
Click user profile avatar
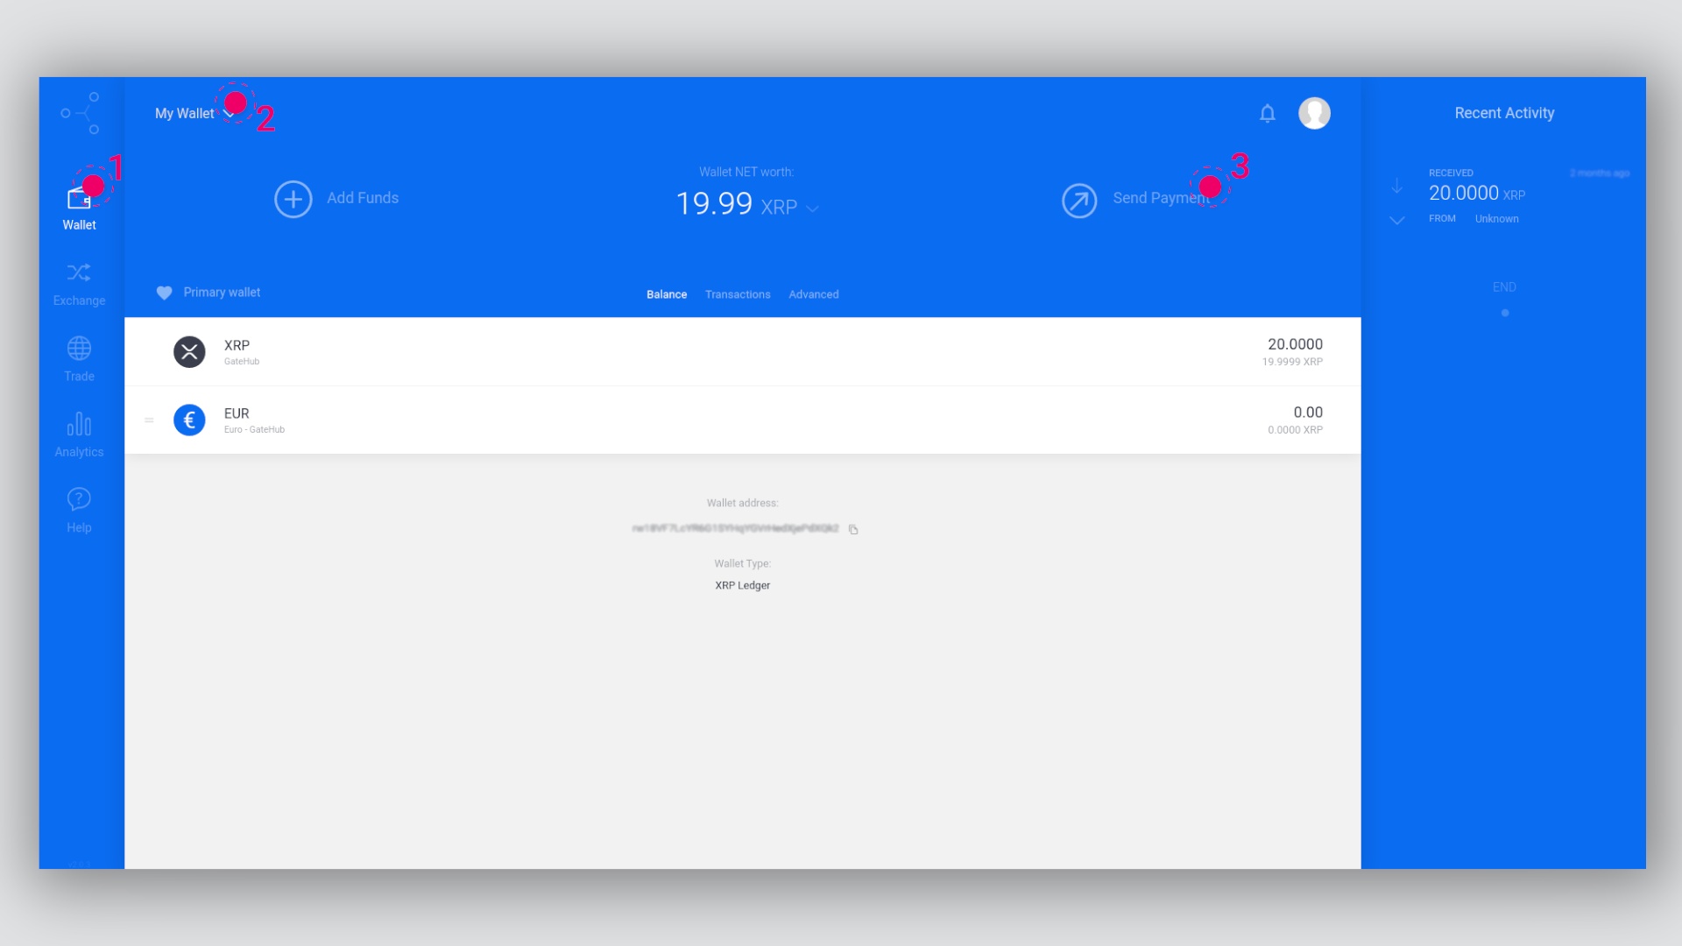[x=1315, y=112]
